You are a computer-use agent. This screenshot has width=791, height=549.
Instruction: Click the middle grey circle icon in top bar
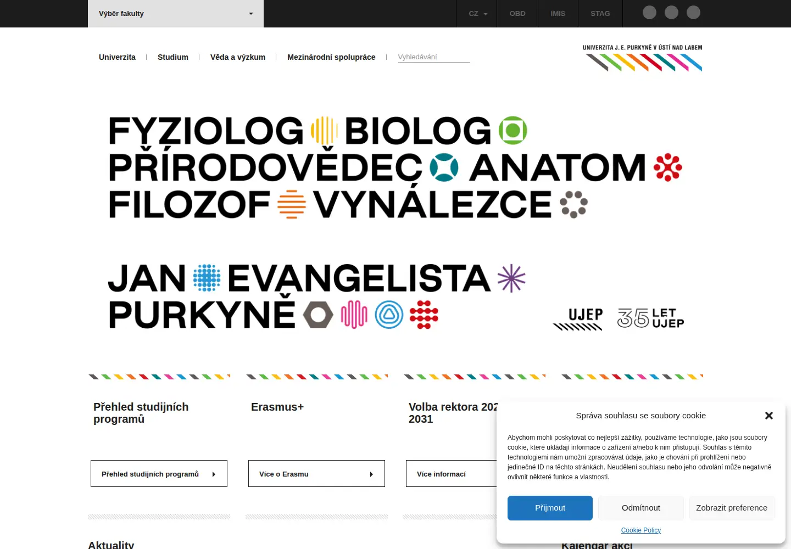(x=671, y=13)
